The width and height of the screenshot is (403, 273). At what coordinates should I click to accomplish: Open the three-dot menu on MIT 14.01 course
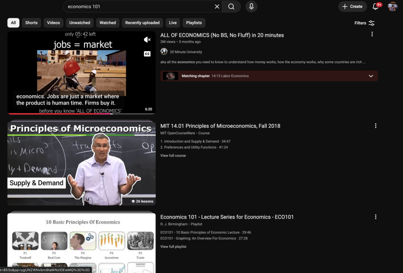tap(375, 126)
